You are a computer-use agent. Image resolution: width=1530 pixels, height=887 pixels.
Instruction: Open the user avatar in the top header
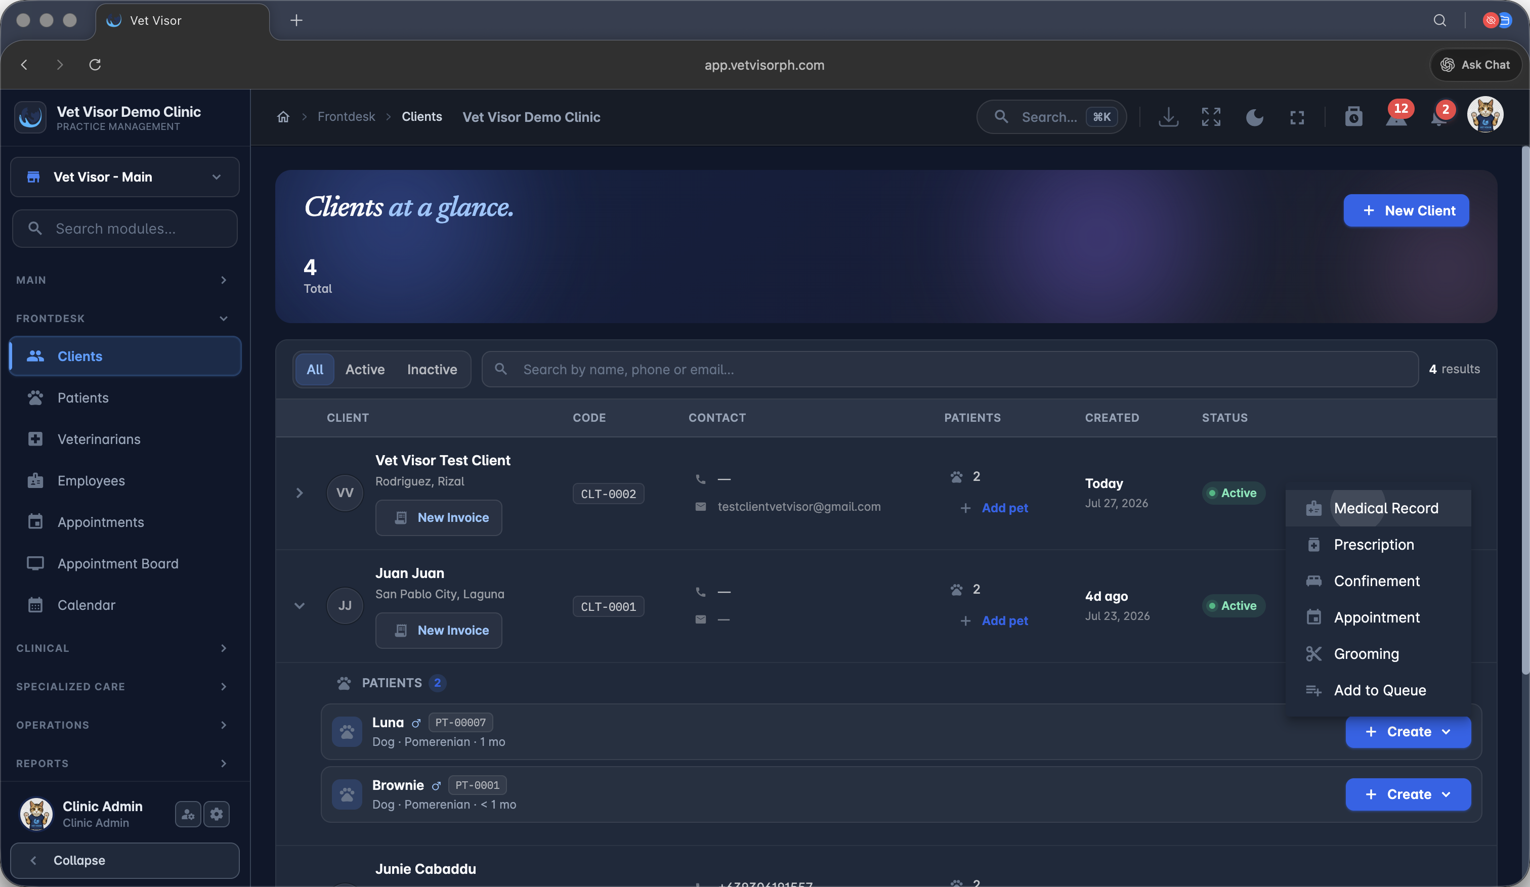(x=1485, y=114)
